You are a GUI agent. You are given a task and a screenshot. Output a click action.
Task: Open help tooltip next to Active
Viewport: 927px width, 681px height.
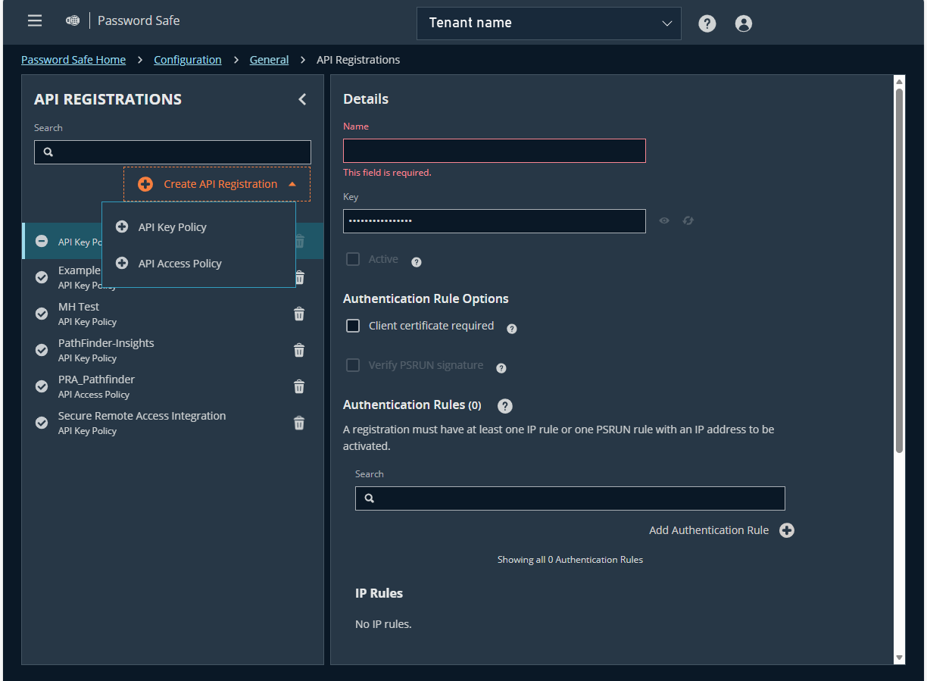tap(417, 262)
